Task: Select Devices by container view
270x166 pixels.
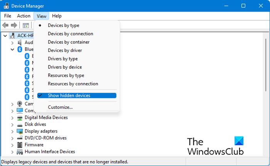Action: coord(69,42)
